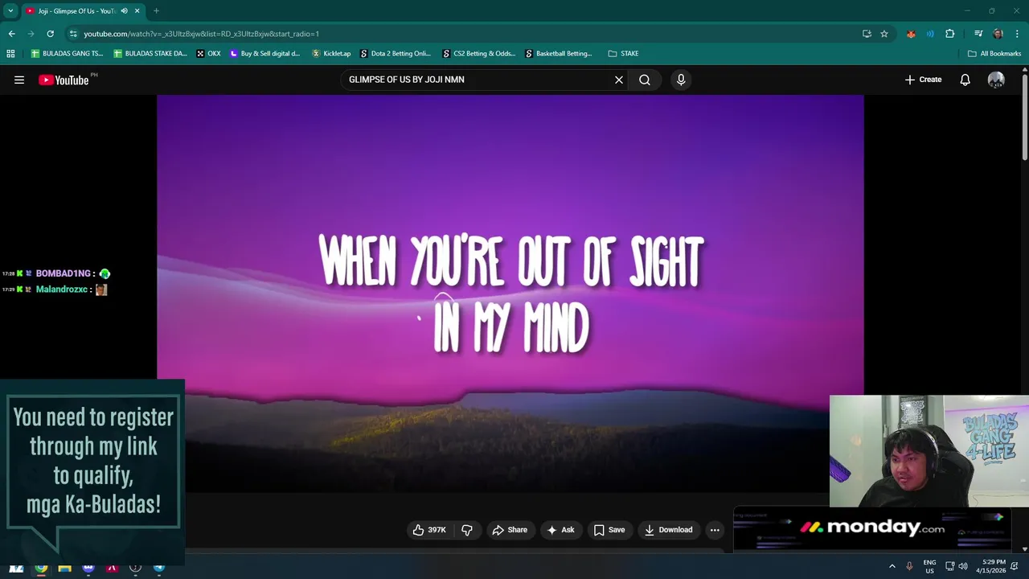
Task: Open the system volume speaker icon
Action: [963, 567]
